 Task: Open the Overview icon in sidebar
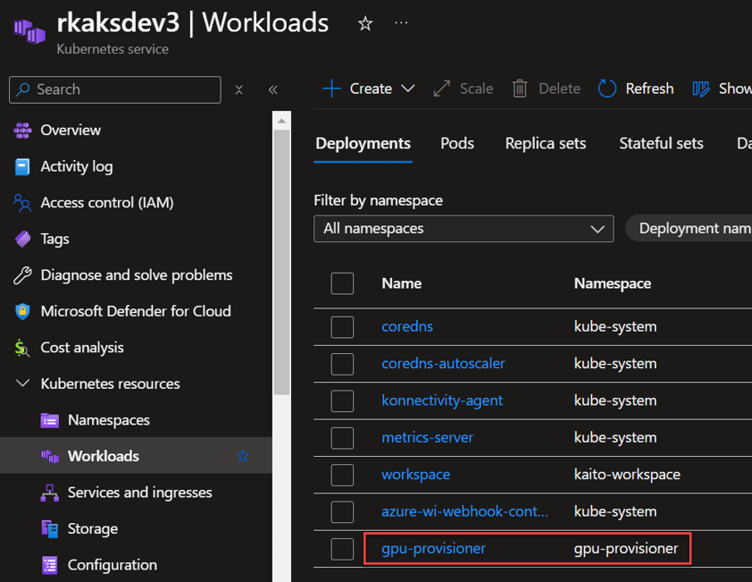point(22,130)
